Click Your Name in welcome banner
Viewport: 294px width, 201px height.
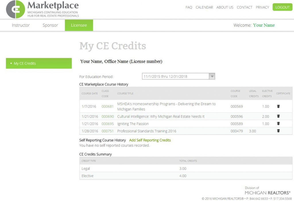tap(264, 25)
